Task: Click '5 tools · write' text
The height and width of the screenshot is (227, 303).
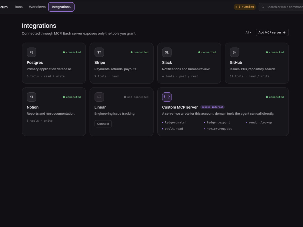Action: [40, 121]
